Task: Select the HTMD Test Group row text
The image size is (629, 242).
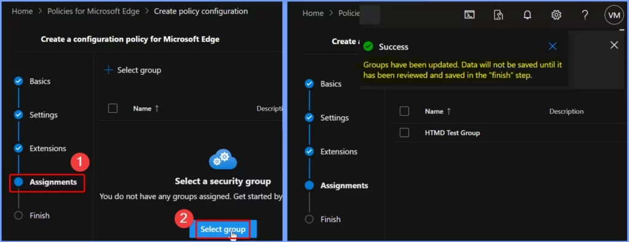Action: 452,132
